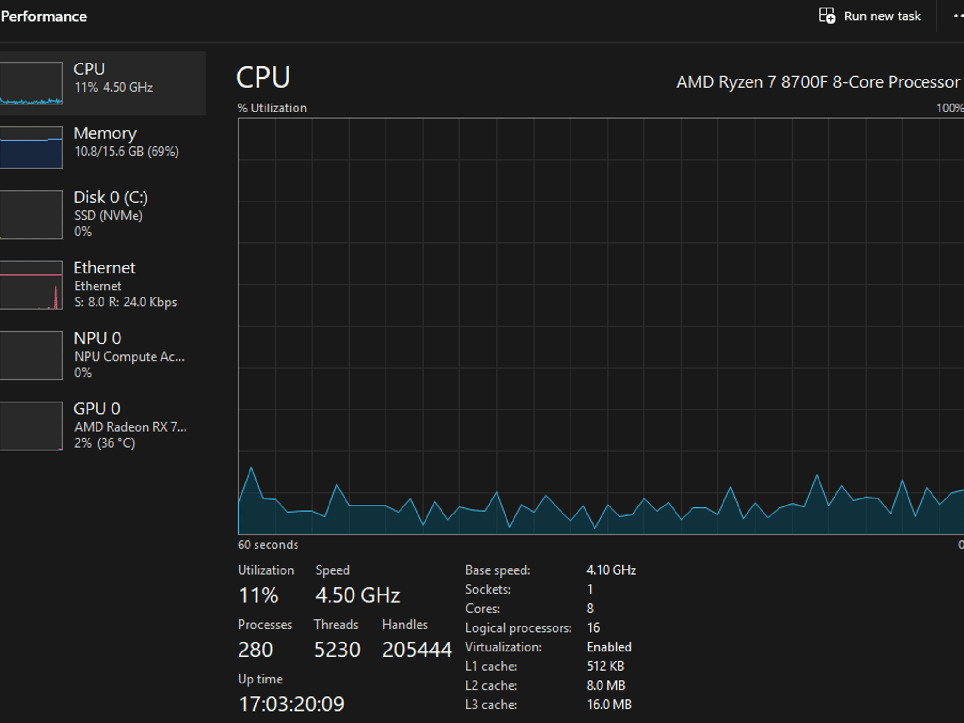This screenshot has height=723, width=964.
Task: Click the CPU mini graph thumbnail
Action: 31,83
